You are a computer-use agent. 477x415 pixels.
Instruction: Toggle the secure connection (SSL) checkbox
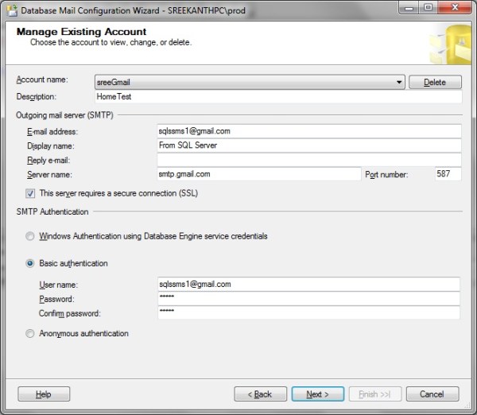[x=30, y=193]
